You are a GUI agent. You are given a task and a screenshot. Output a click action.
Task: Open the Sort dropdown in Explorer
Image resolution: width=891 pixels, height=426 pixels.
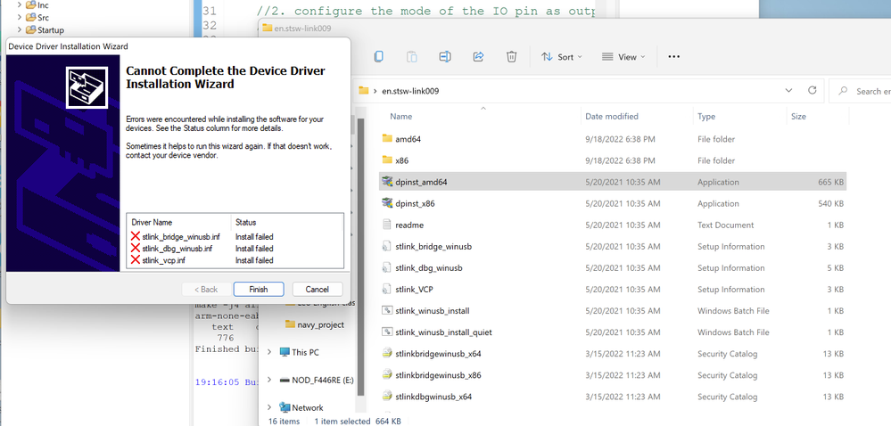click(x=561, y=57)
